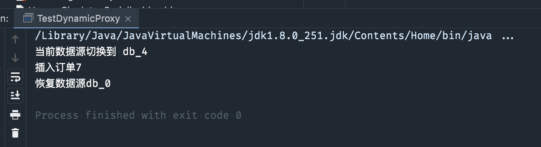Image resolution: width=541 pixels, height=147 pixels.
Task: Click the print console output icon
Action: 15,115
